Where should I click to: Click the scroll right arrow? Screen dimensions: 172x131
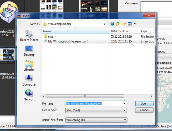[x=152, y=96]
